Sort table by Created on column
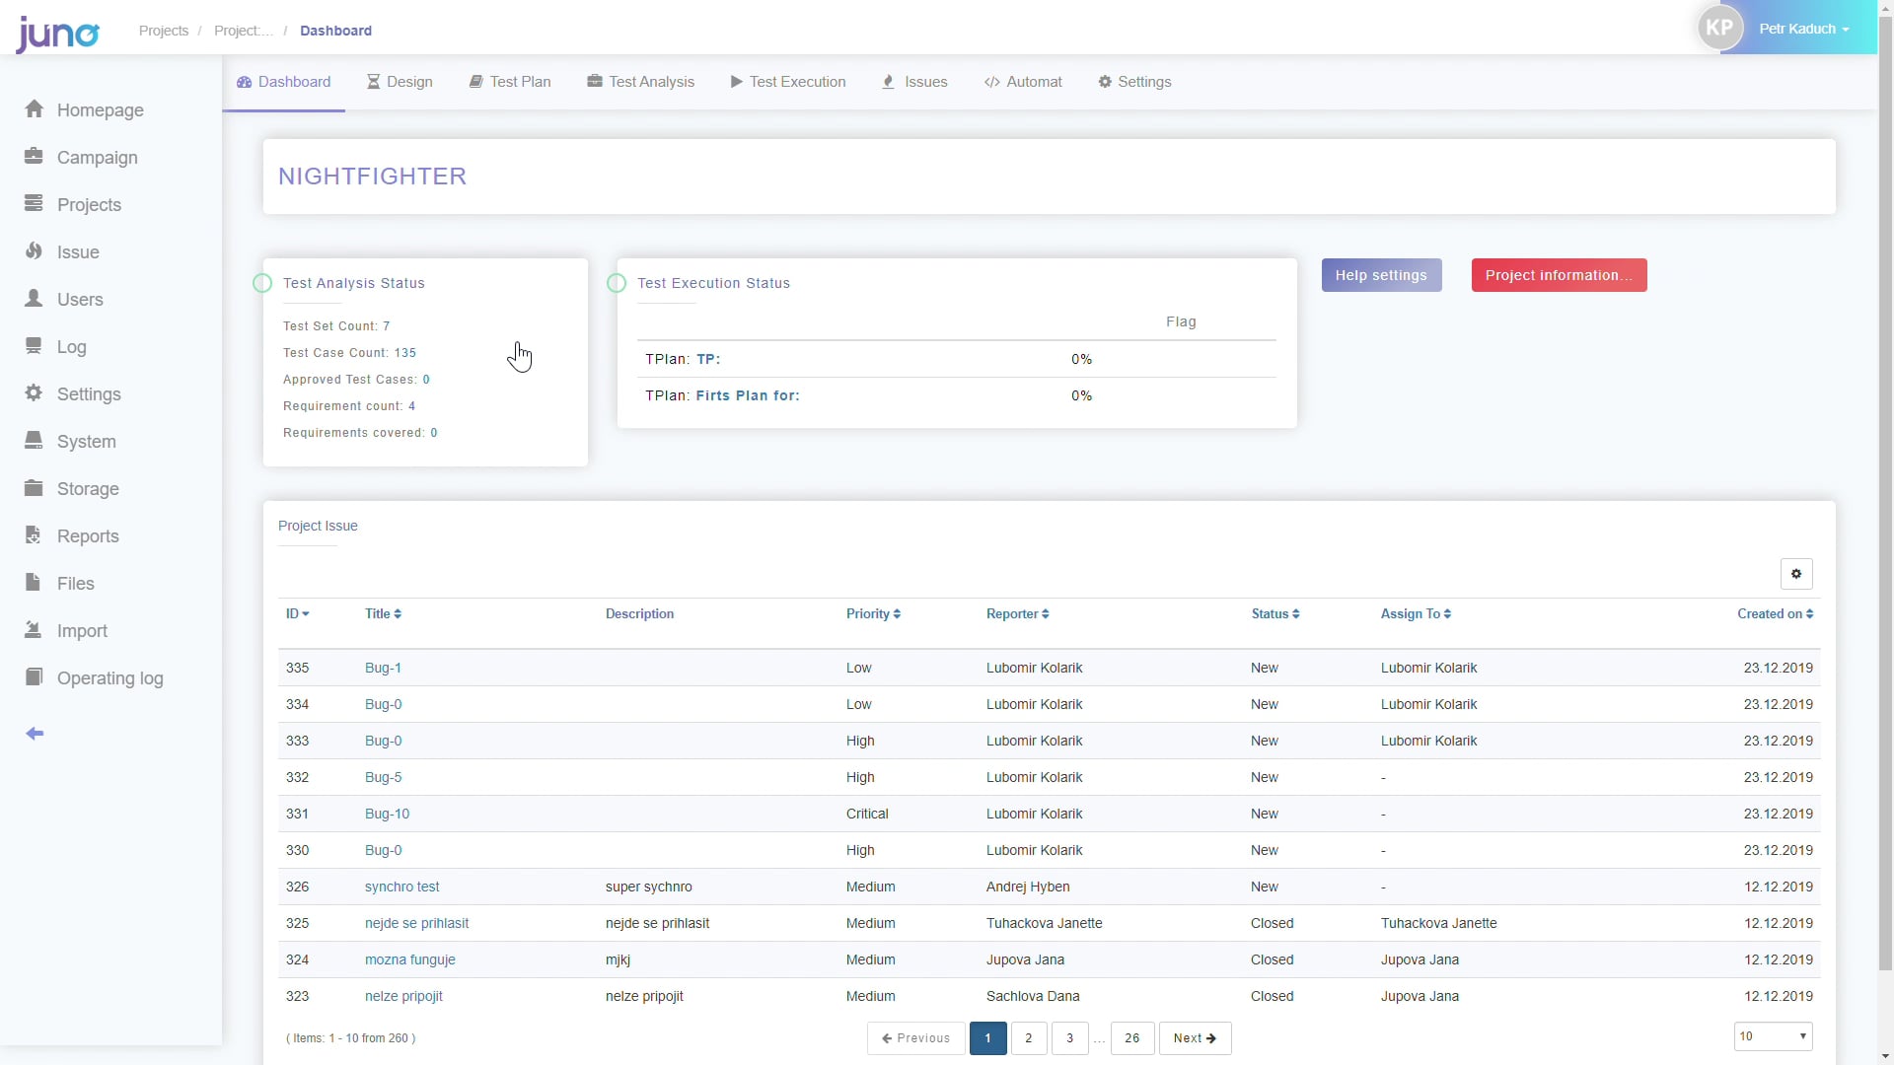1894x1065 pixels. 1775,614
